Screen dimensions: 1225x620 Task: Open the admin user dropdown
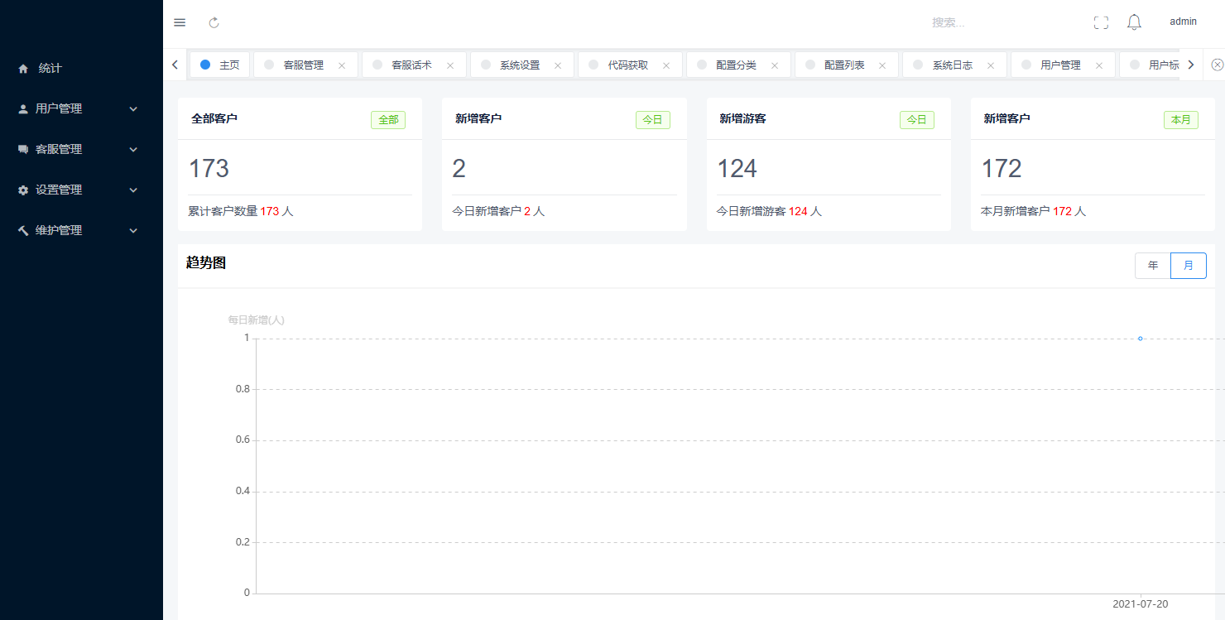click(x=1183, y=22)
